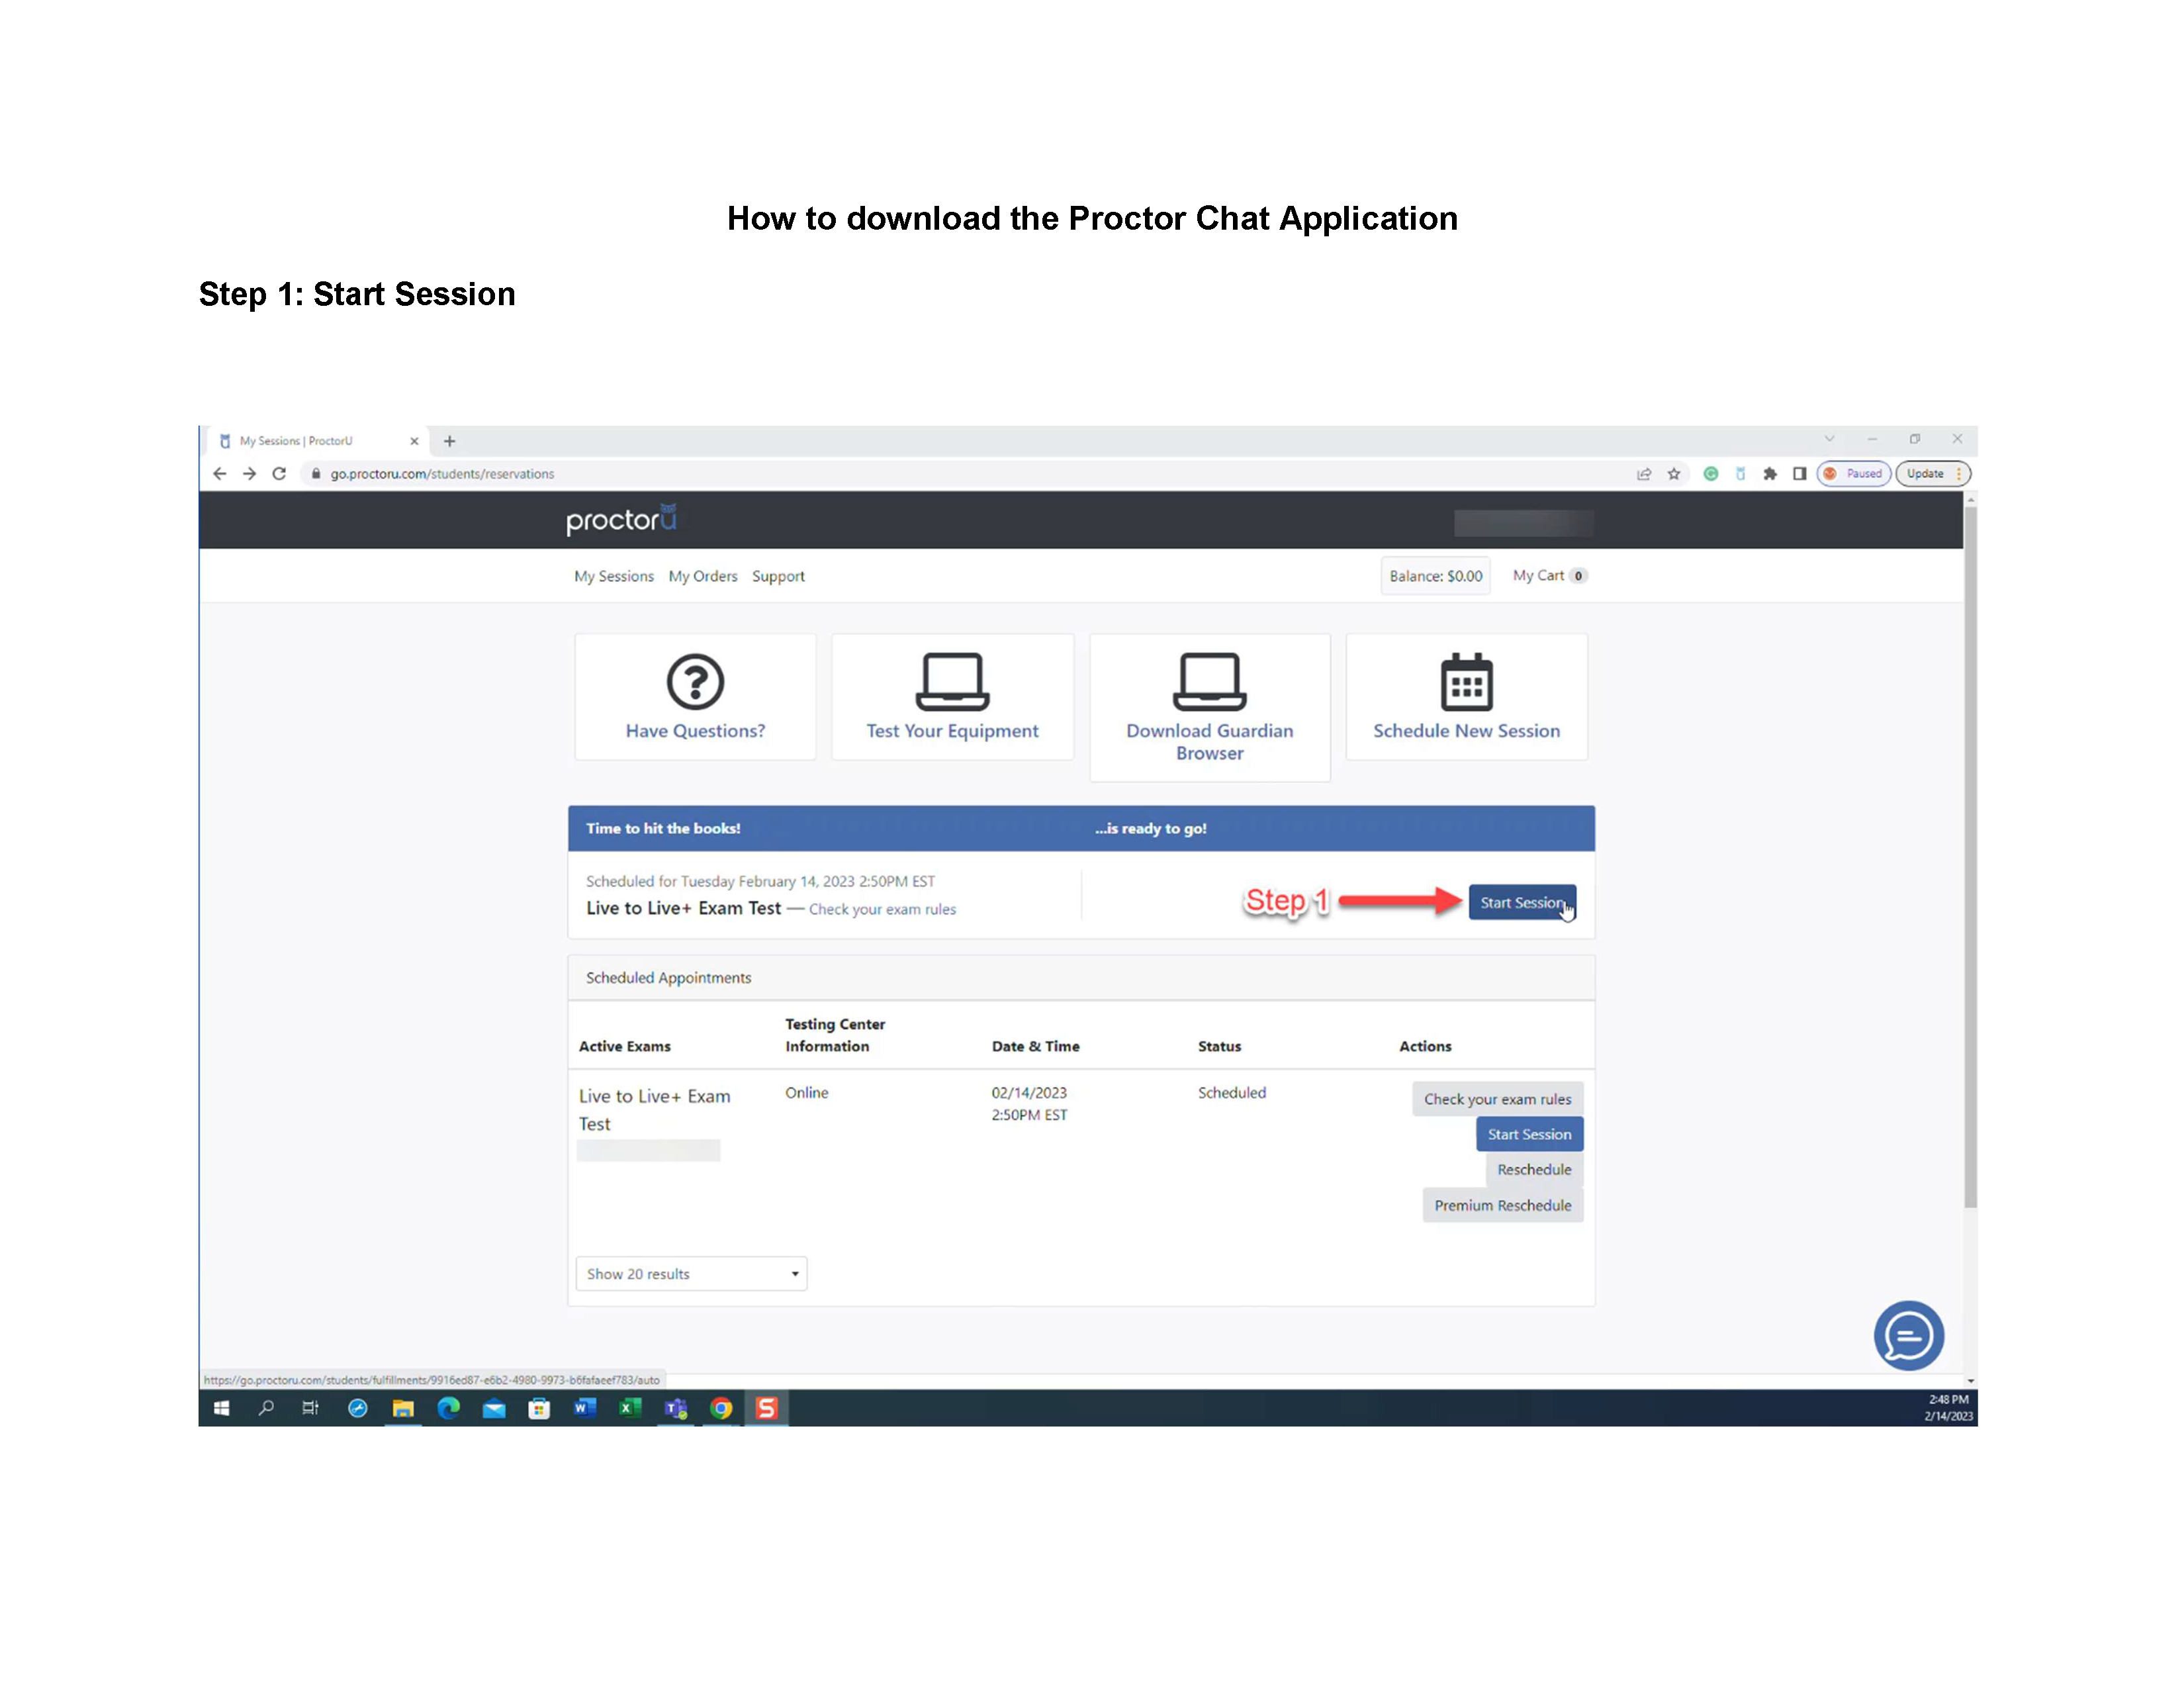Click the Check your exam rules button
The image size is (2184, 1688).
point(1497,1098)
